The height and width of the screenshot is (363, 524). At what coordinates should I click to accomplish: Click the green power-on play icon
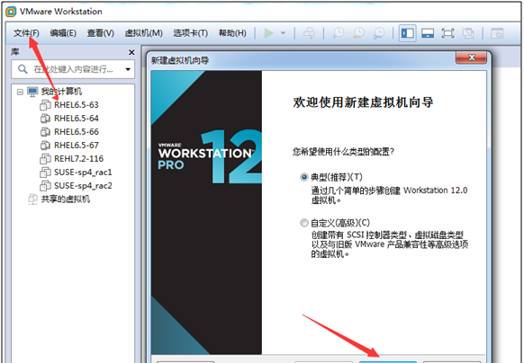pos(268,33)
